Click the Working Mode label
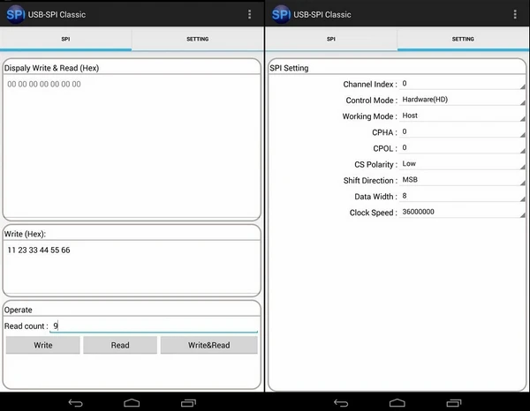Viewport: 530px width, 411px height. pos(370,116)
